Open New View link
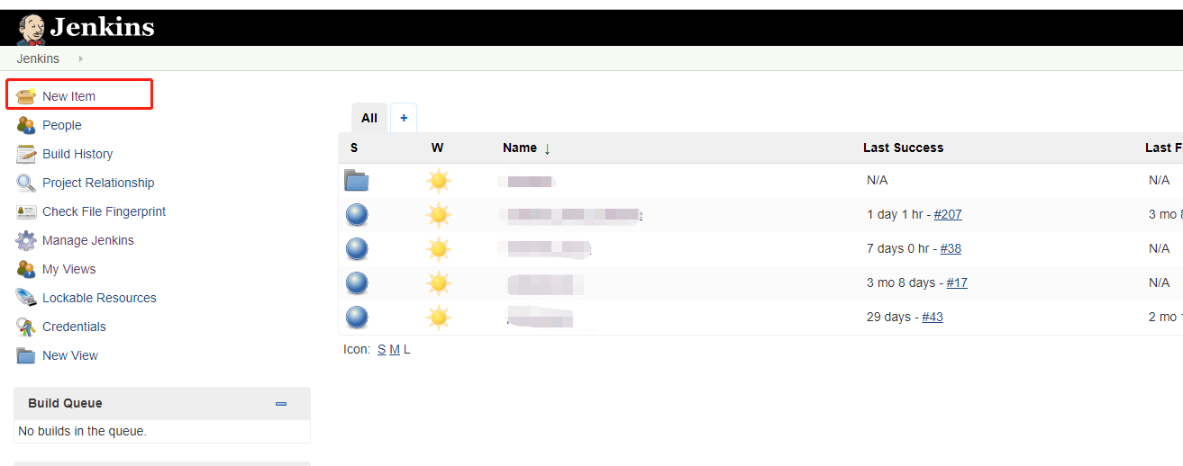Image resolution: width=1183 pixels, height=466 pixels. [70, 355]
